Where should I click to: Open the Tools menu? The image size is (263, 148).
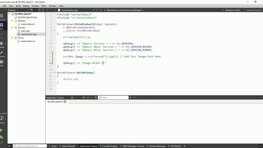[44, 6]
